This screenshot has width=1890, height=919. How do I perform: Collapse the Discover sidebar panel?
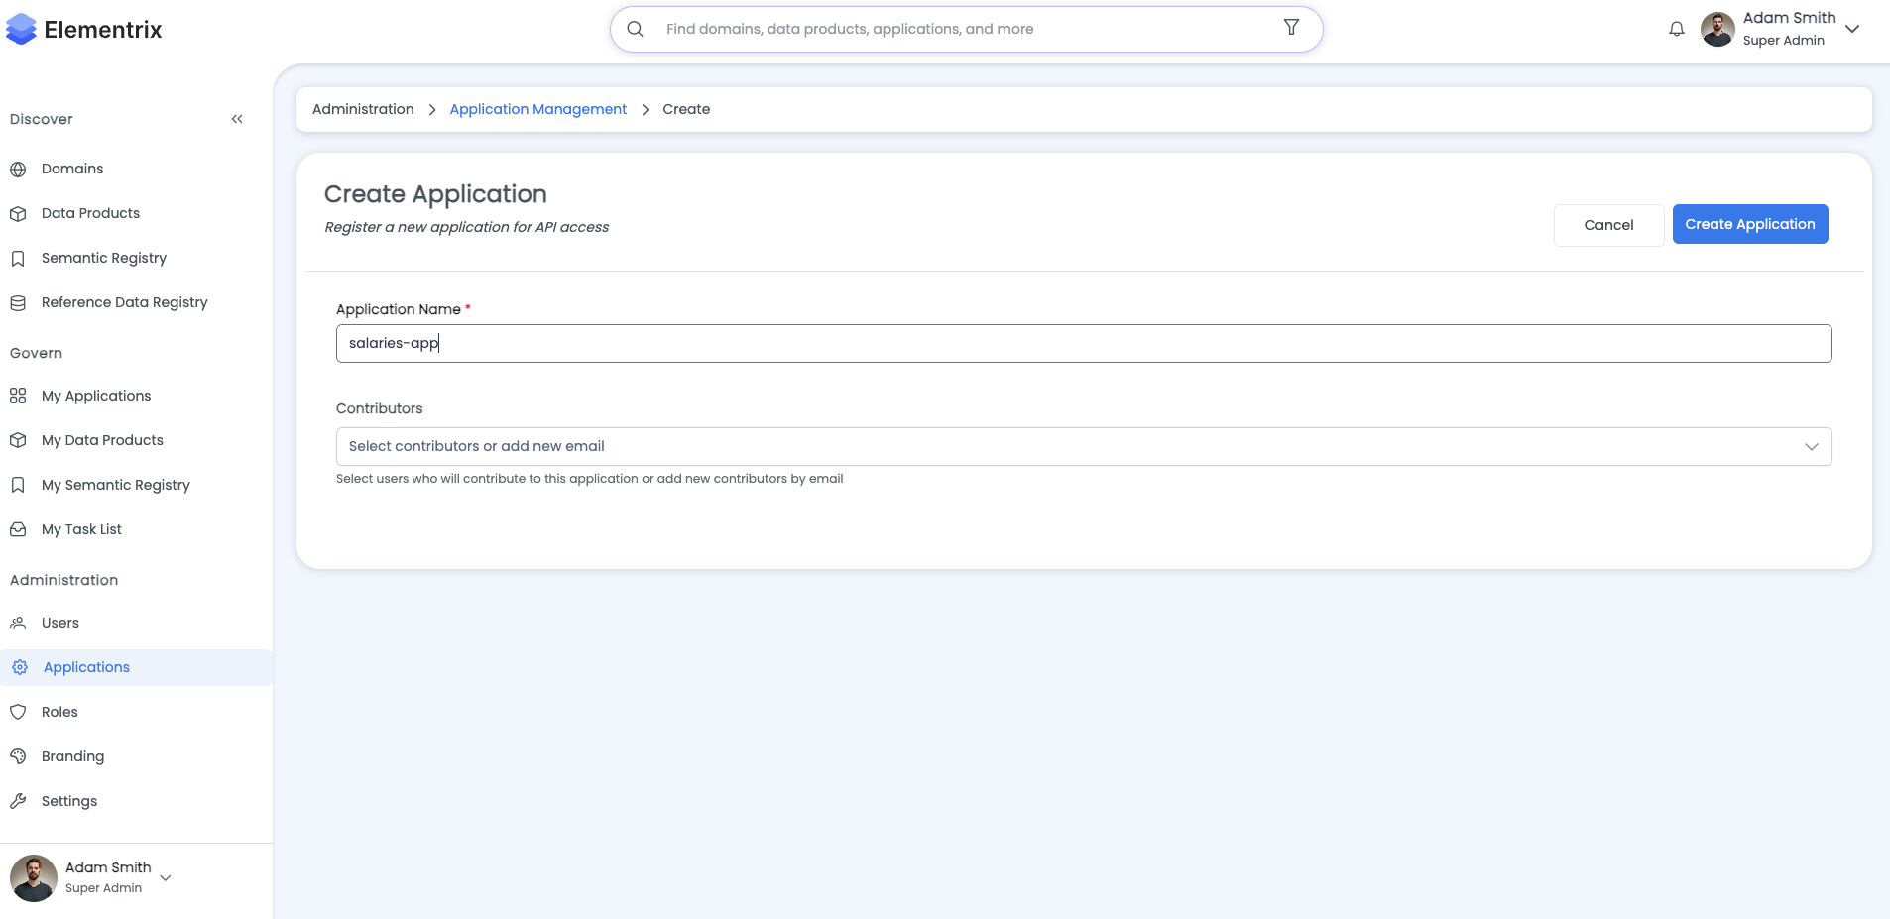coord(237,118)
